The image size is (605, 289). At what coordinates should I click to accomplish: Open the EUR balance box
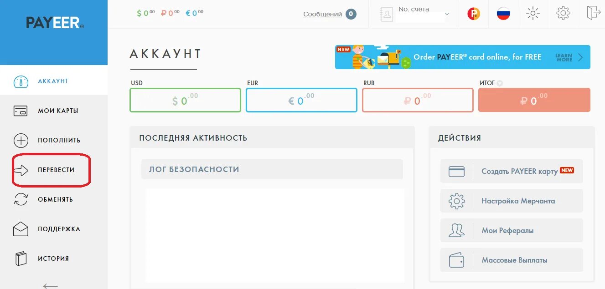coord(301,100)
